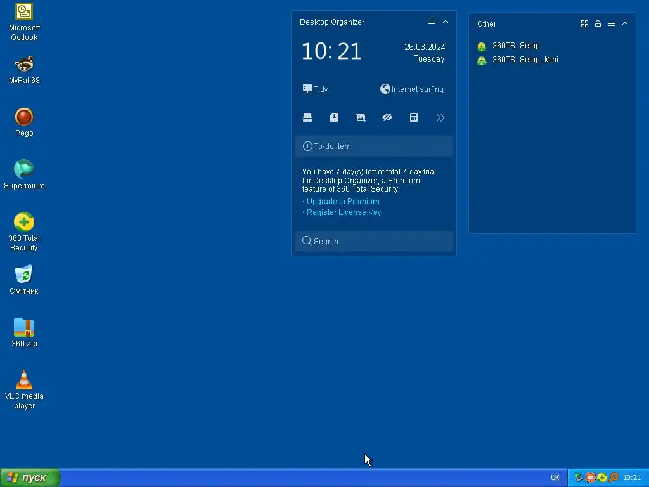Open the Other panel hamburger menu
This screenshot has height=487, width=649.
(x=611, y=24)
